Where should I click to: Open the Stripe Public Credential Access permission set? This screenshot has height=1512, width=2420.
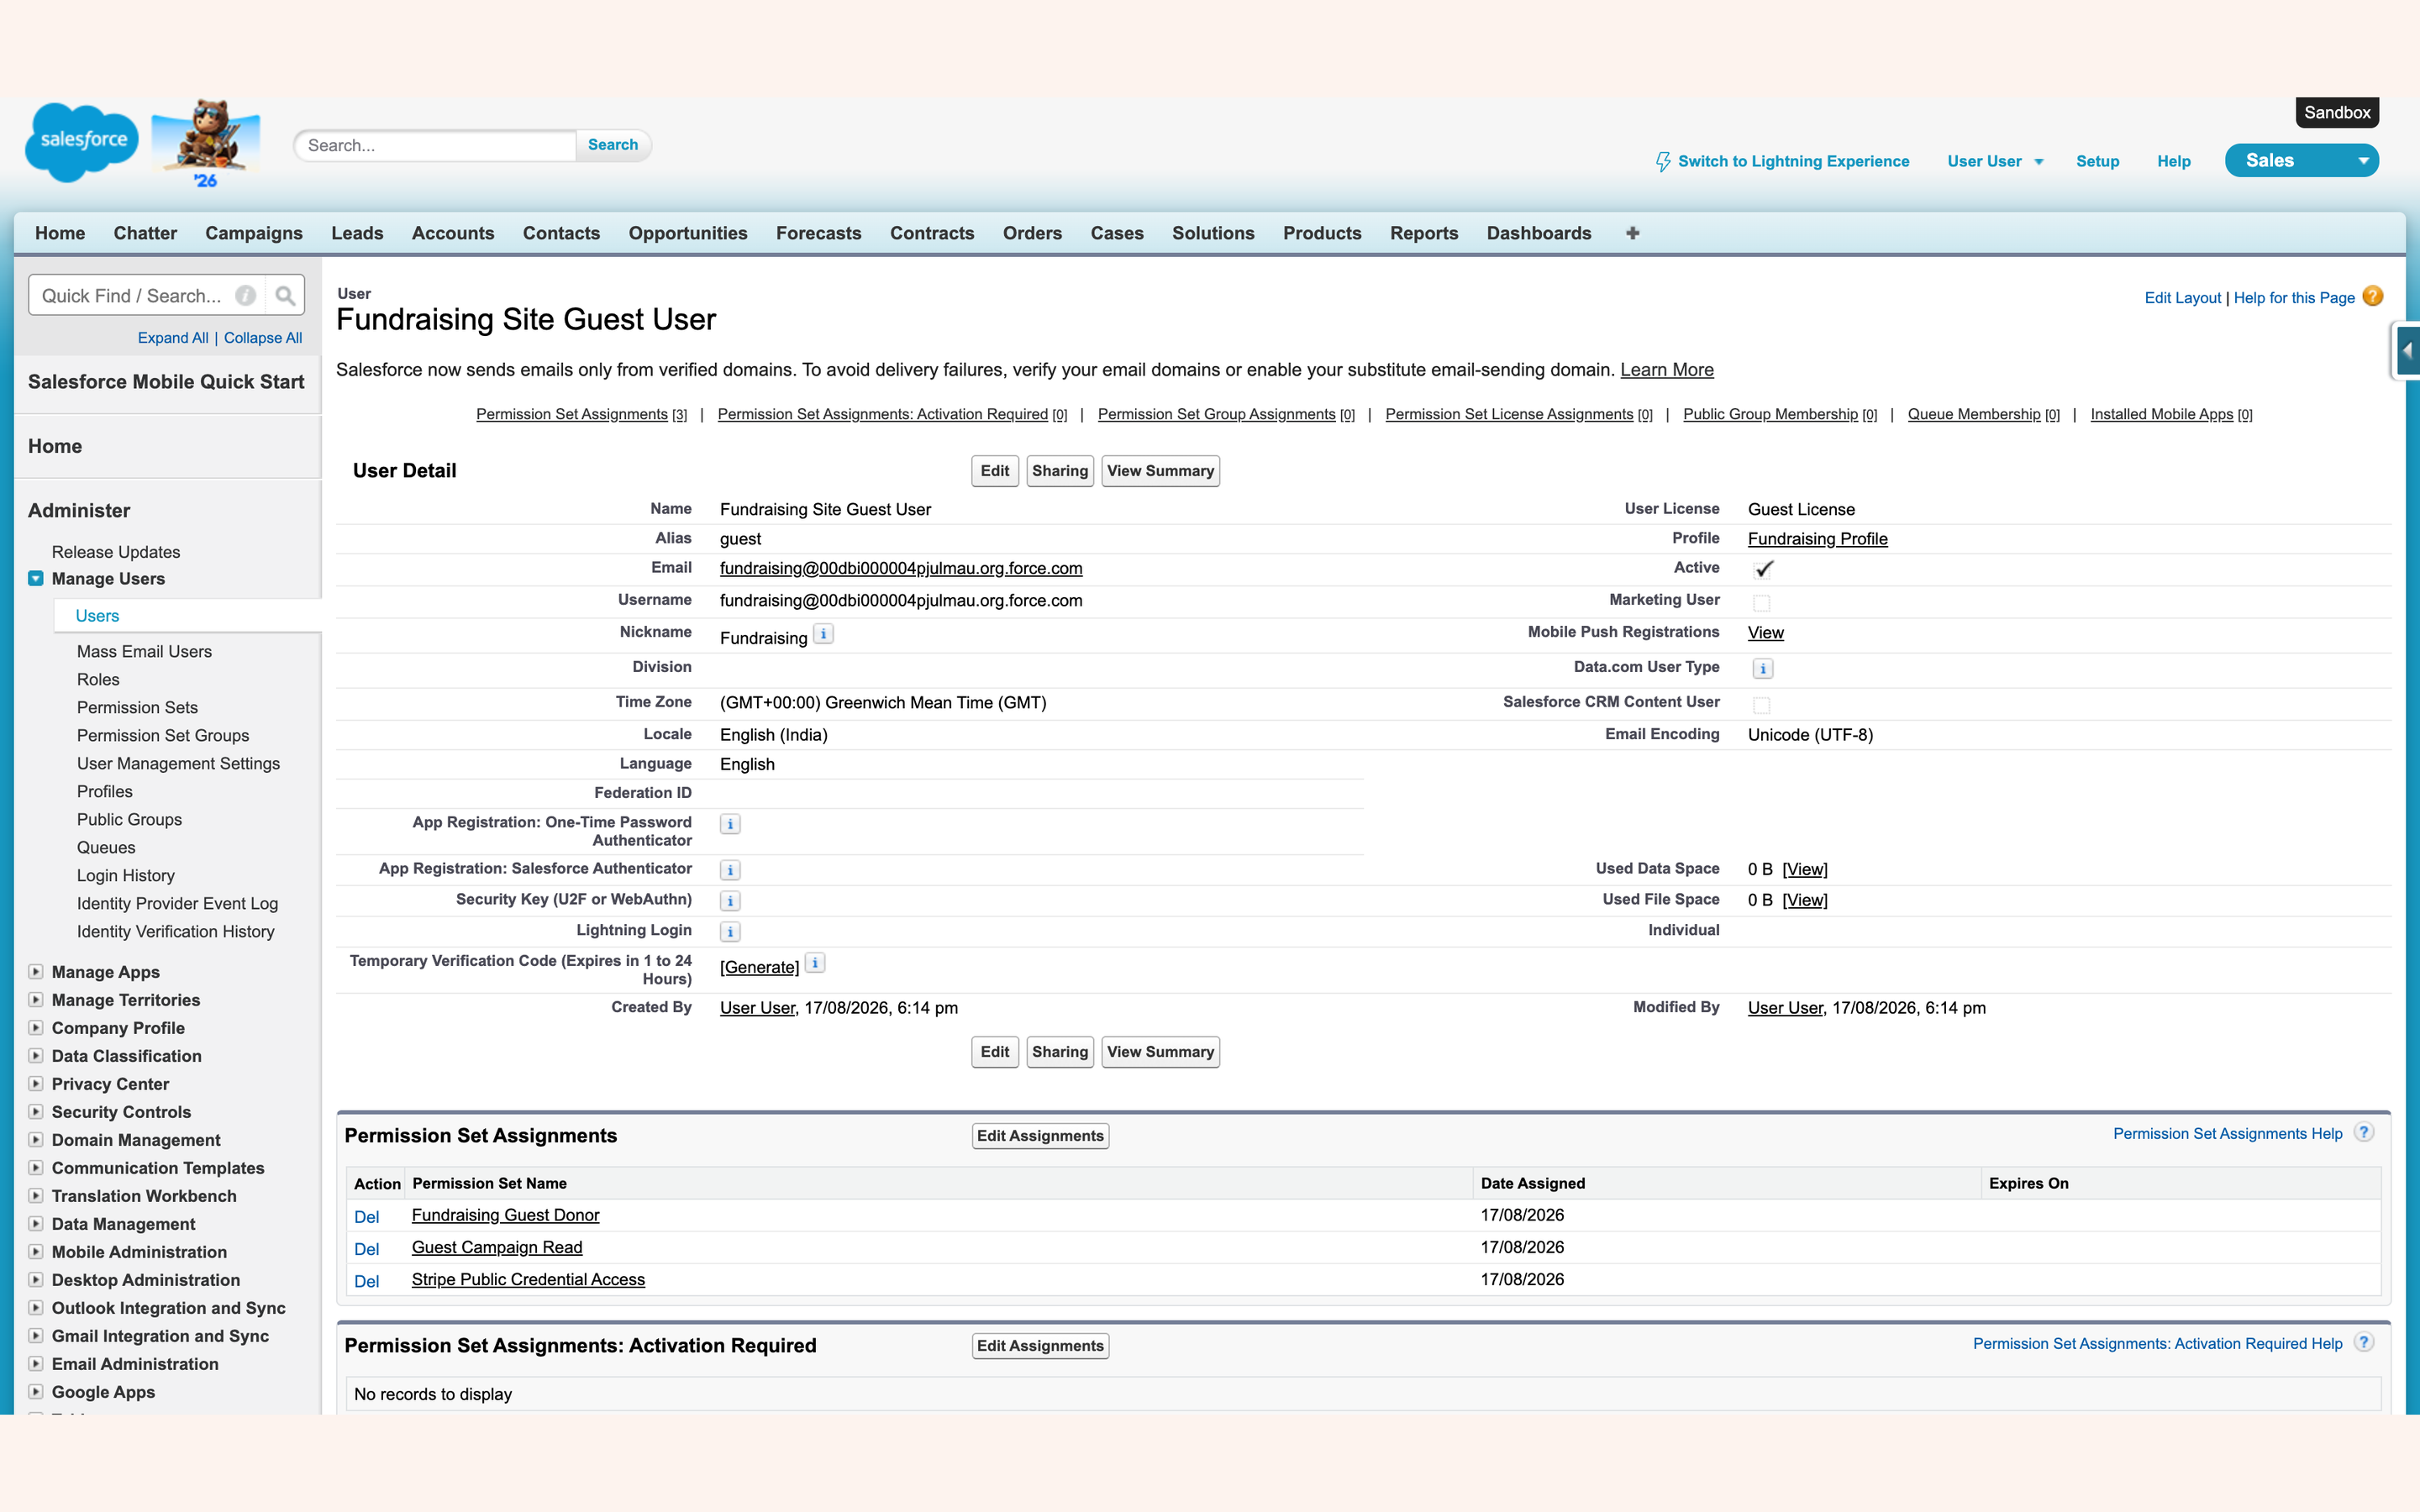[528, 1280]
